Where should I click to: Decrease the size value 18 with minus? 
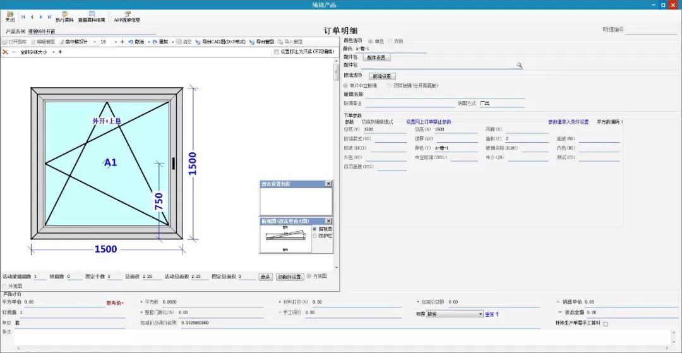[94, 42]
